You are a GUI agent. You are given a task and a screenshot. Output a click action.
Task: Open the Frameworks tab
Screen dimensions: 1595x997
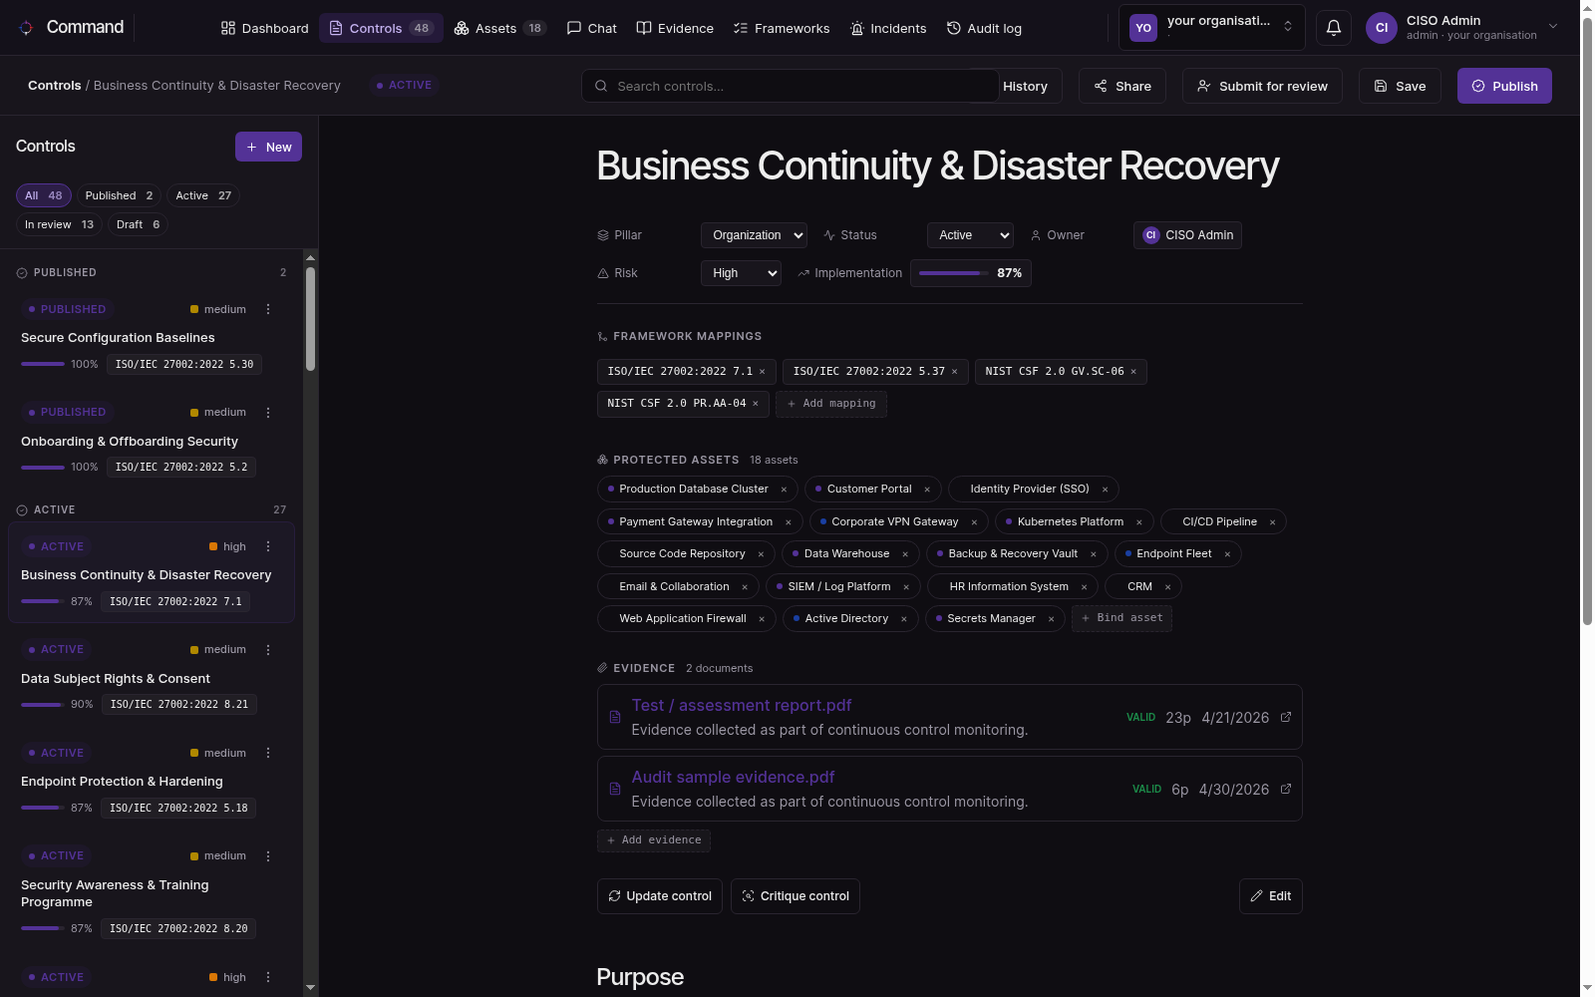[782, 28]
